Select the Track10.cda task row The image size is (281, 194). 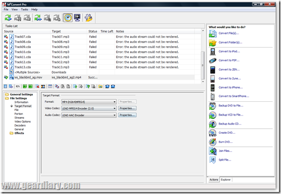[99, 52]
